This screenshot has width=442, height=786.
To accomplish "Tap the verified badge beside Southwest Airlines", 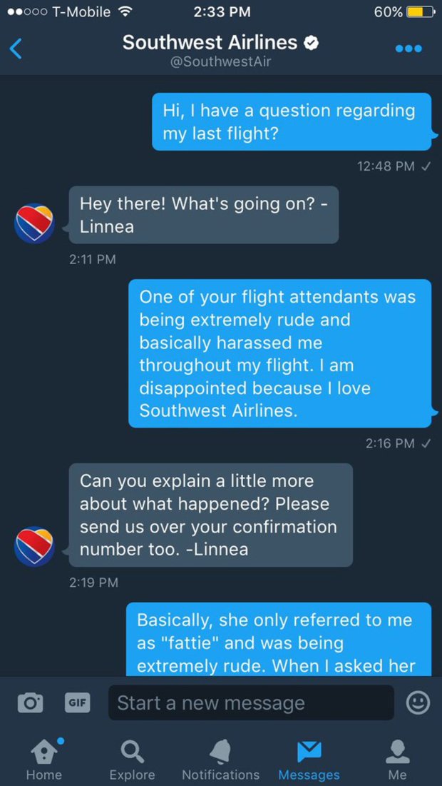I will [x=311, y=43].
